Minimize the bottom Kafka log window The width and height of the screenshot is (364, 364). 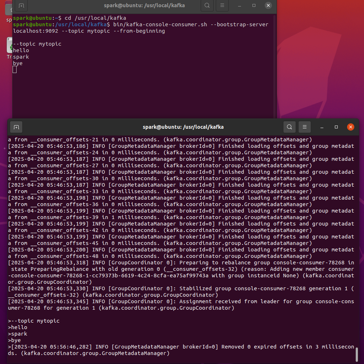tap(322, 127)
